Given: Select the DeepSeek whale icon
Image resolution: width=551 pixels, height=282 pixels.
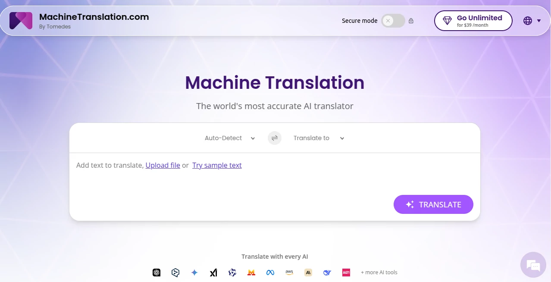Looking at the screenshot, I should [x=327, y=273].
